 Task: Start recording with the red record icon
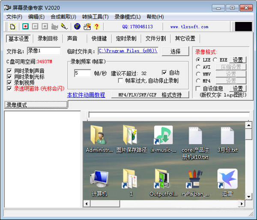coord(25,27)
